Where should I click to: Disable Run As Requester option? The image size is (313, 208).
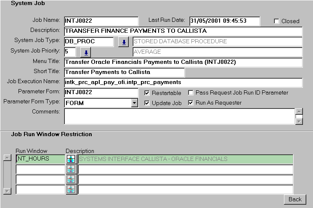click(x=191, y=103)
